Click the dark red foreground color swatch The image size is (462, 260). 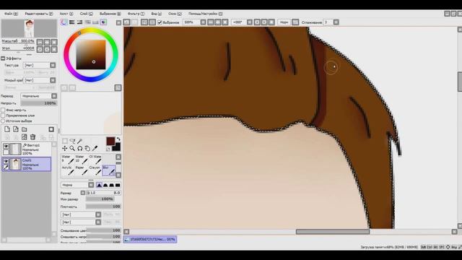(x=110, y=141)
